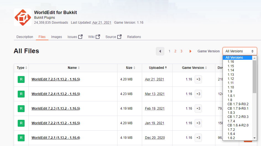Go to previous page arrow button
261x146 pixels.
click(x=160, y=51)
